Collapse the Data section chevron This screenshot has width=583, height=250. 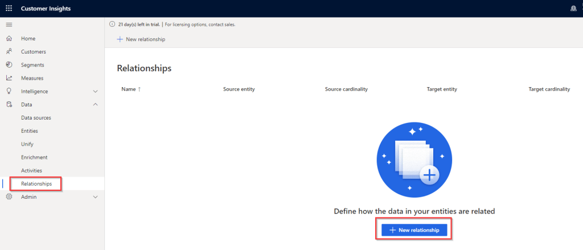(x=95, y=105)
